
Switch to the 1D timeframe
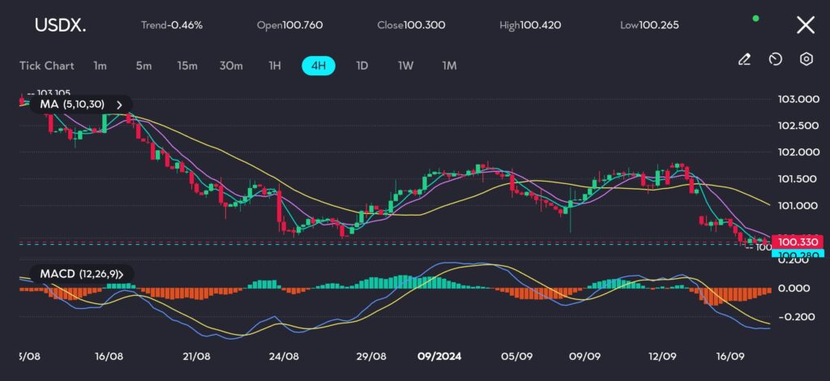(x=362, y=66)
